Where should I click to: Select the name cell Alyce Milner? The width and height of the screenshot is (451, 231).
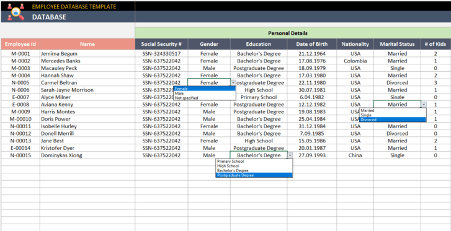click(x=87, y=97)
